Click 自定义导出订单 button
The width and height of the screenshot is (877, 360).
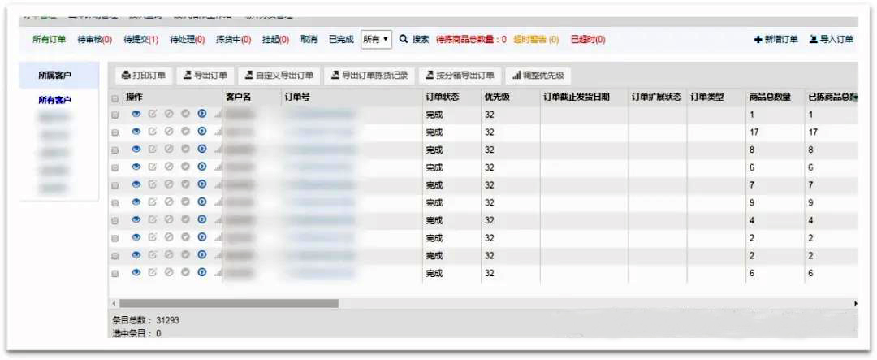coord(279,76)
